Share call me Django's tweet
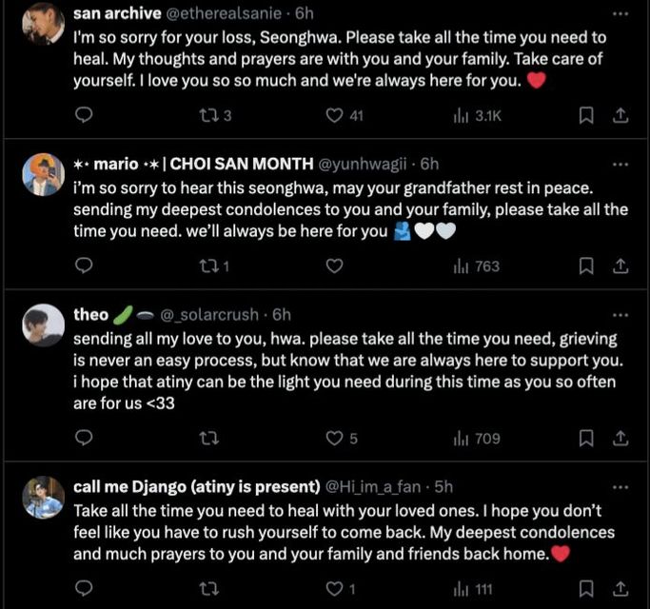Screen dimensions: 650x609 point(620,589)
